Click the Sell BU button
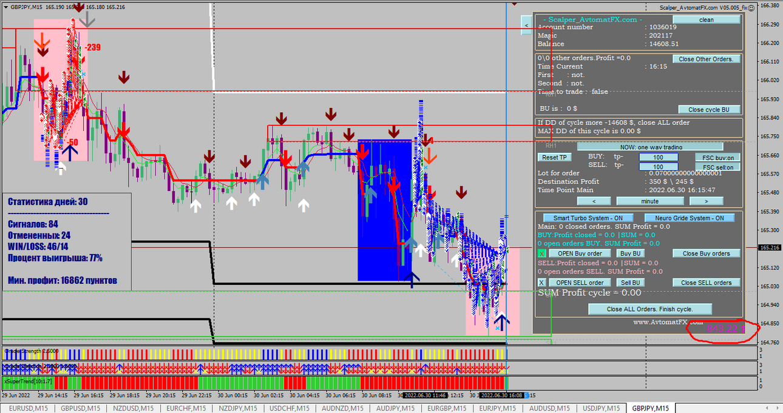Image resolution: width=783 pixels, height=413 pixels. (x=630, y=282)
